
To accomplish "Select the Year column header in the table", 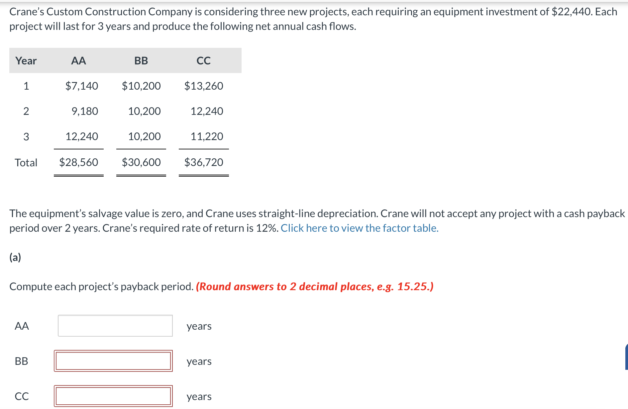I will click(x=26, y=60).
